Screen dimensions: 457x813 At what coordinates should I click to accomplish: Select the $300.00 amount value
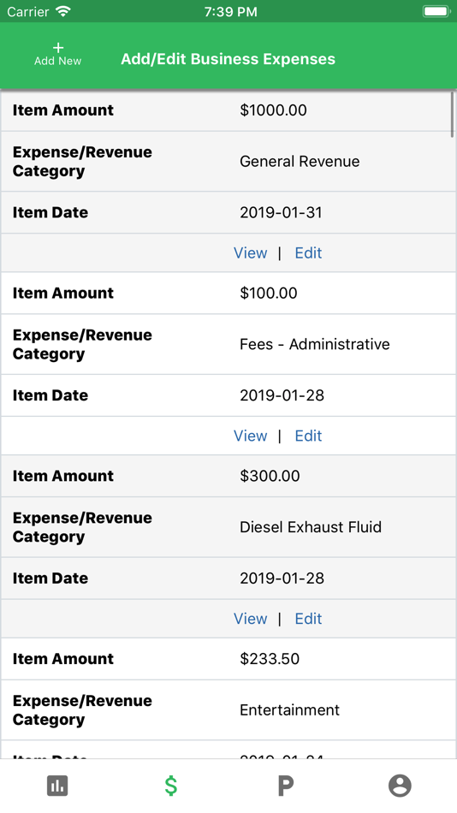tap(270, 476)
